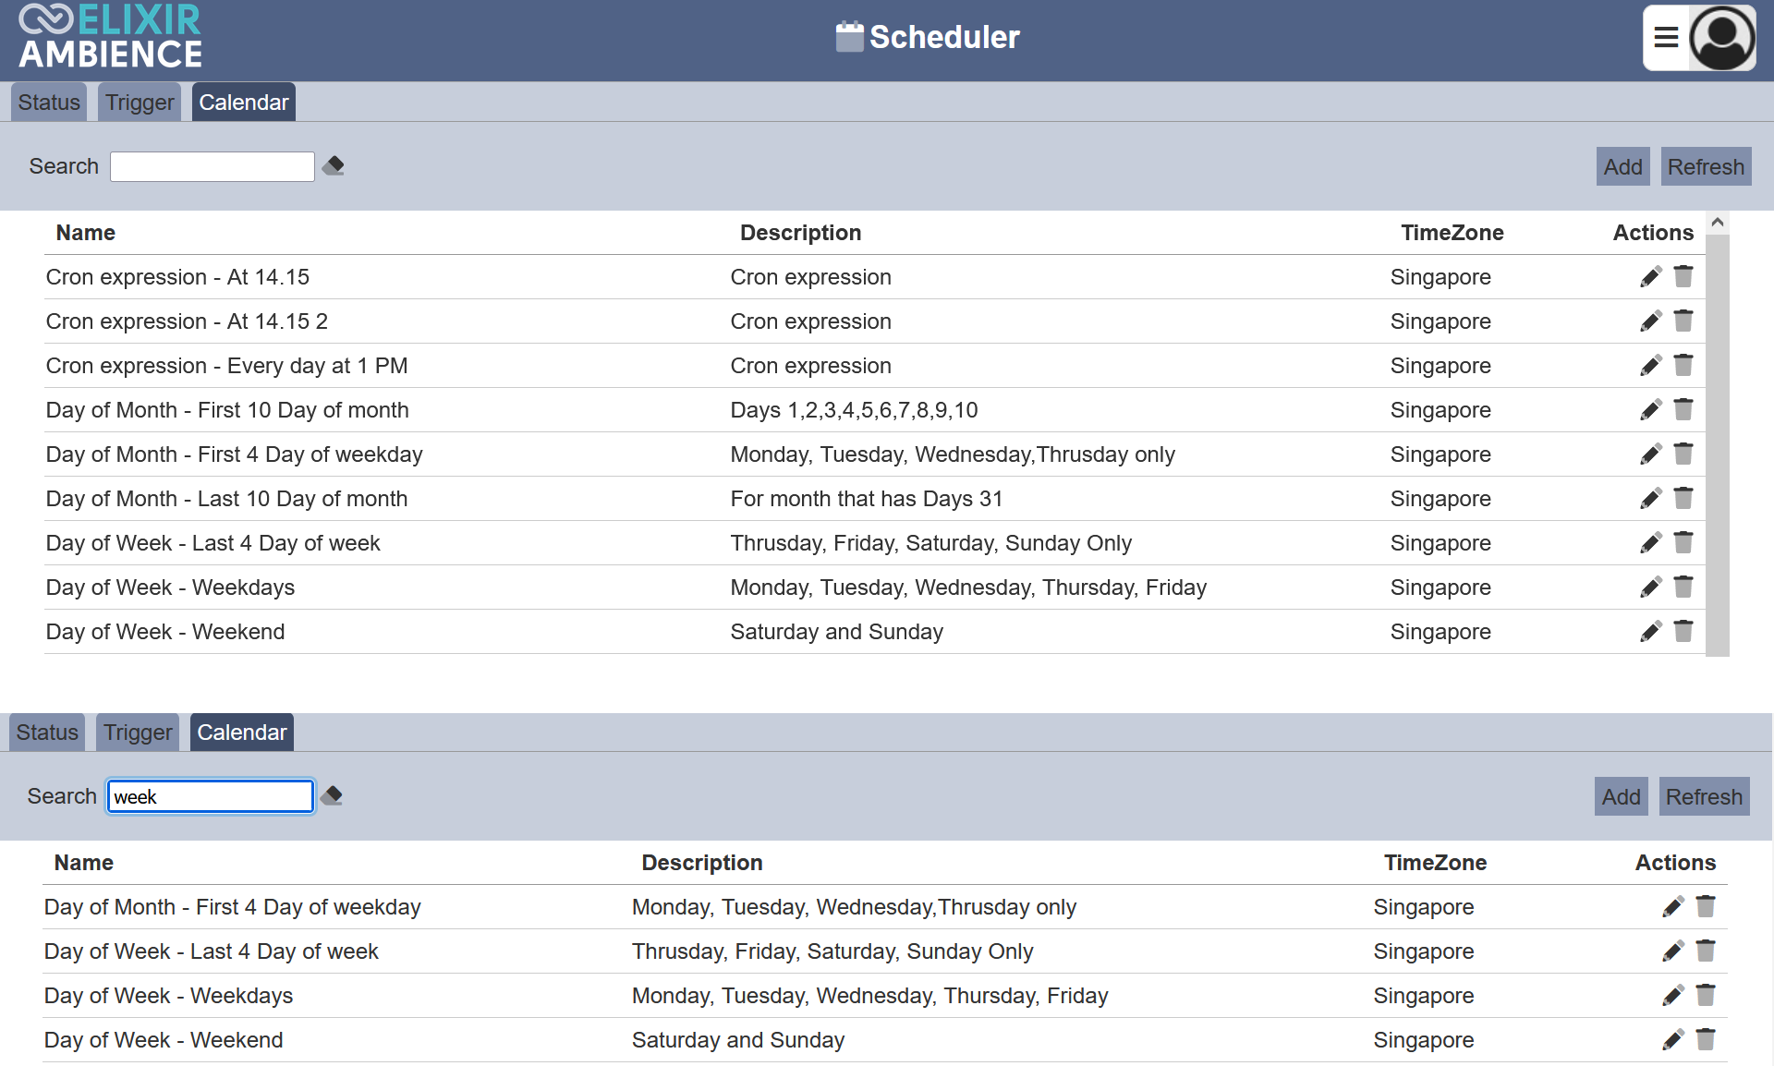Select the lower Trigger tab

[138, 733]
